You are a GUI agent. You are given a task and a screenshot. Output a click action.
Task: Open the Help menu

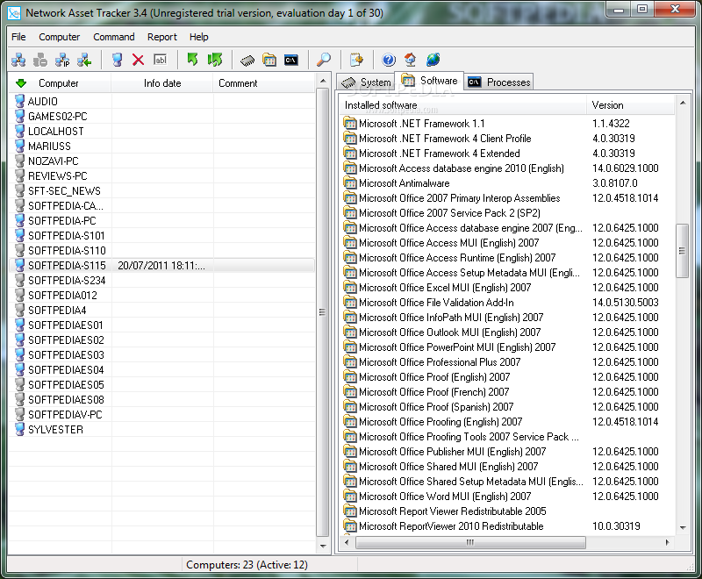199,37
